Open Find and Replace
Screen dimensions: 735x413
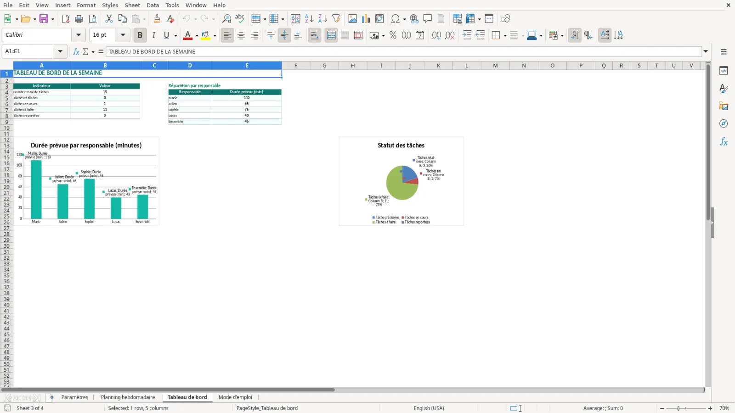pos(226,19)
